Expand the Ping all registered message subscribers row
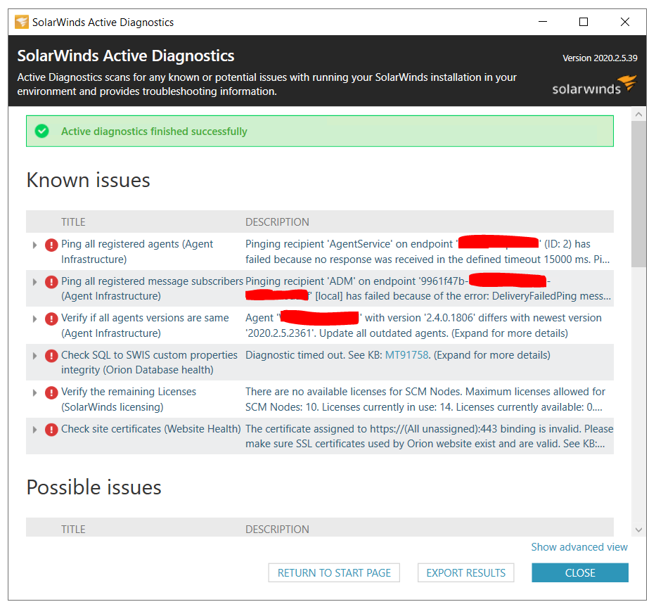The height and width of the screenshot is (609, 656). 34,282
